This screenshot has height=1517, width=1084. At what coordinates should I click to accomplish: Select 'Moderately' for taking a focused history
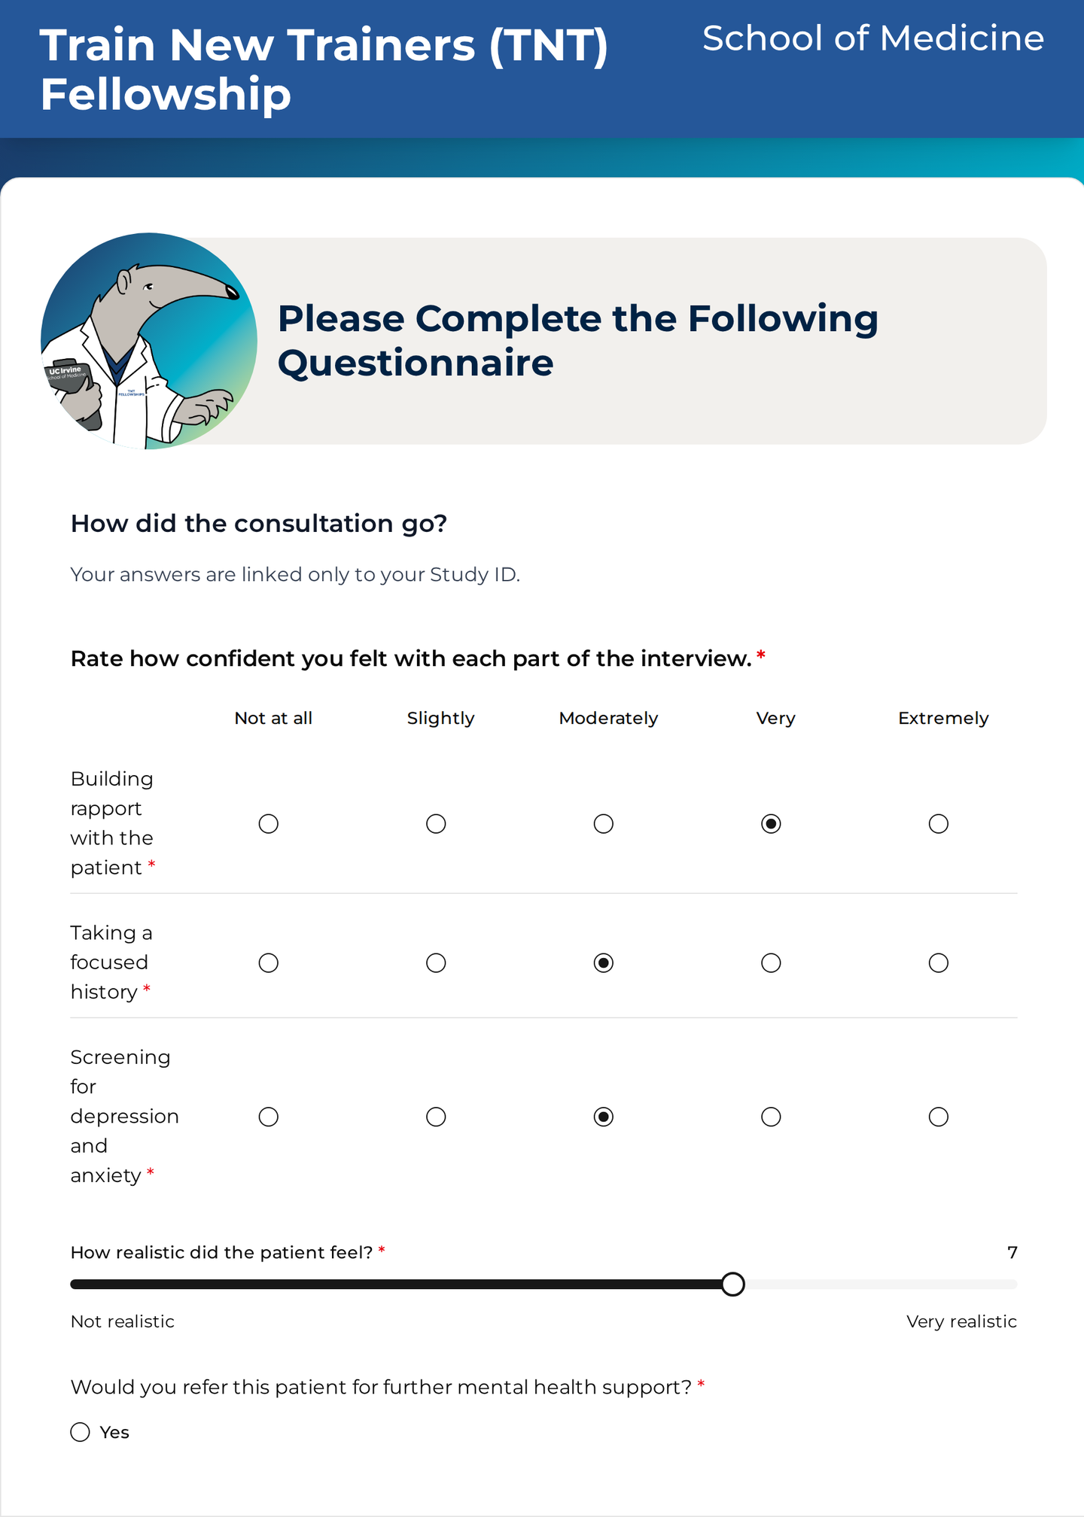pos(604,963)
